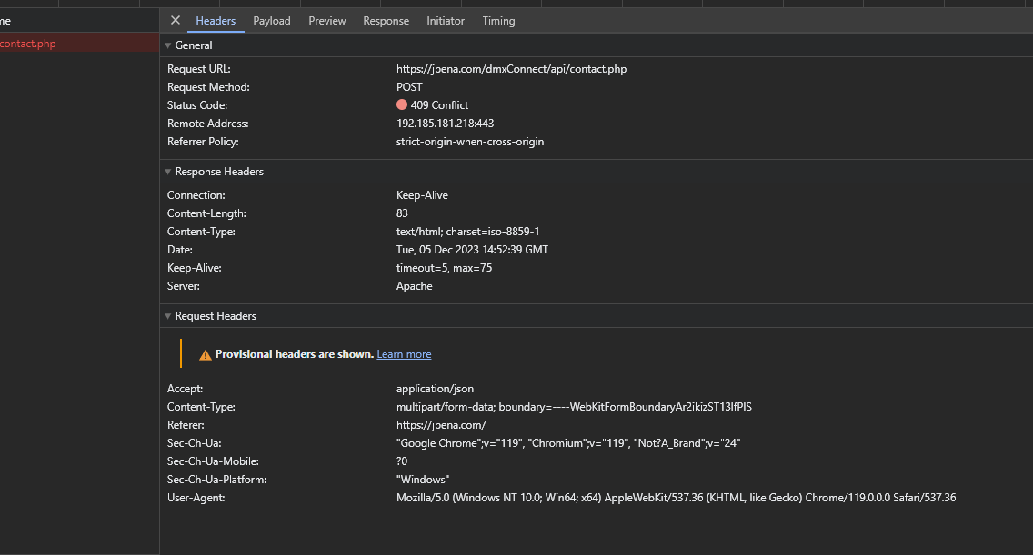1033x555 pixels.
Task: Click the provisional headers warning icon
Action: [206, 355]
